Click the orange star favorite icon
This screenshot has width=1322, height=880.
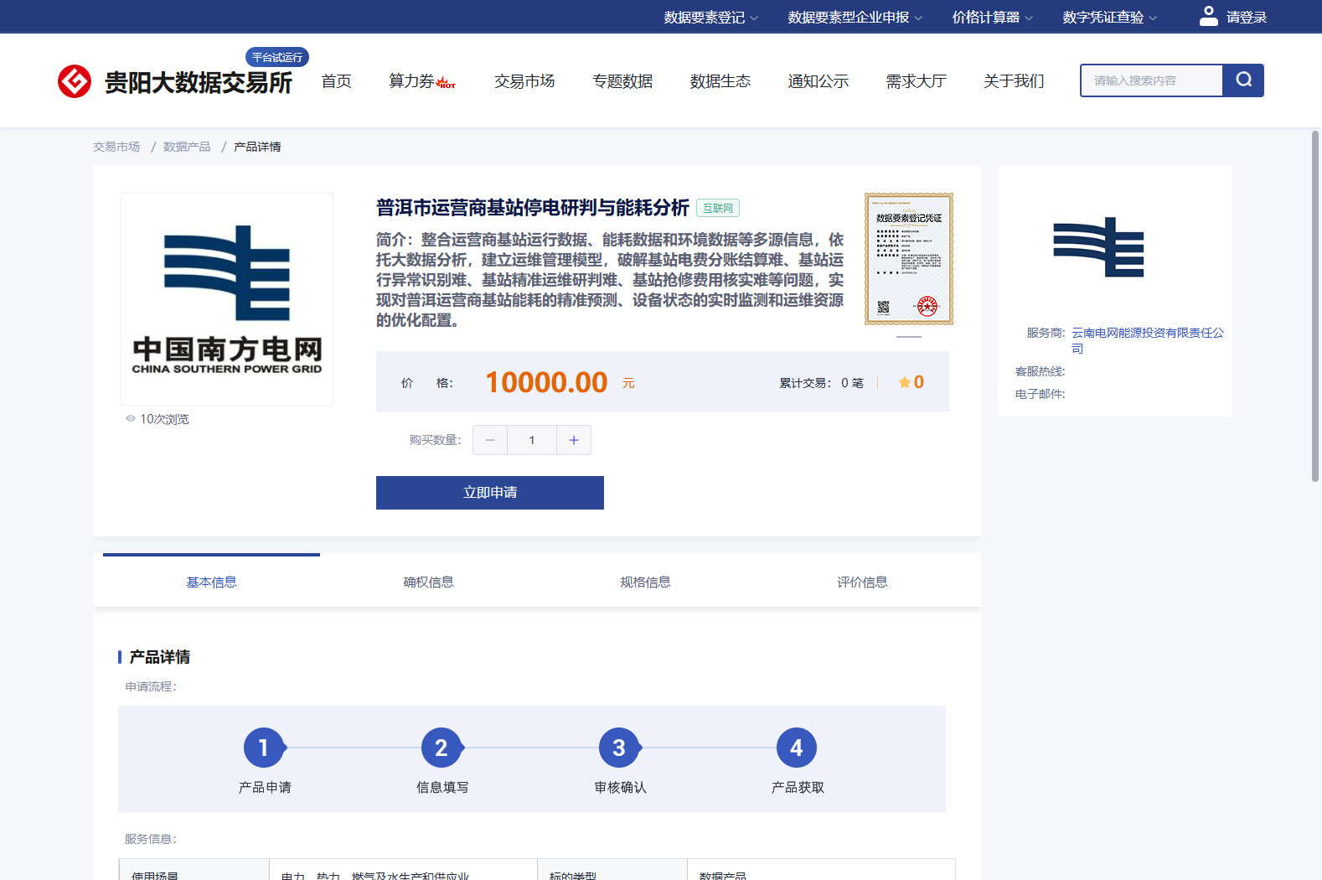(x=905, y=382)
